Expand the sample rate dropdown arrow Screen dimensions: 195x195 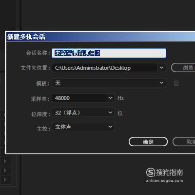(x=110, y=98)
